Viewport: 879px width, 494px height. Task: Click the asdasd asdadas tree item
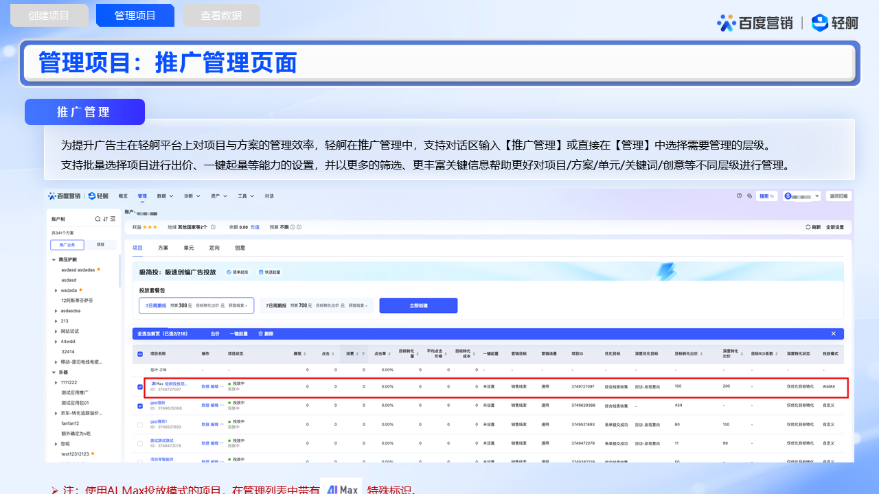tap(78, 270)
